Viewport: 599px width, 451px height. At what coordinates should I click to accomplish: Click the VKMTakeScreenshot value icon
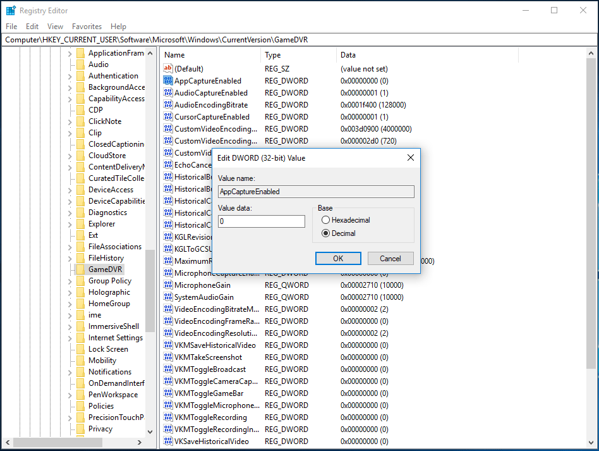[167, 357]
